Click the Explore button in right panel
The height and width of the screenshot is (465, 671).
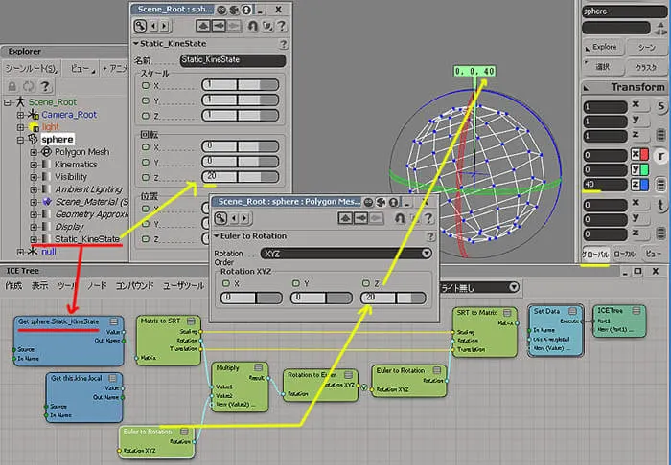[603, 47]
